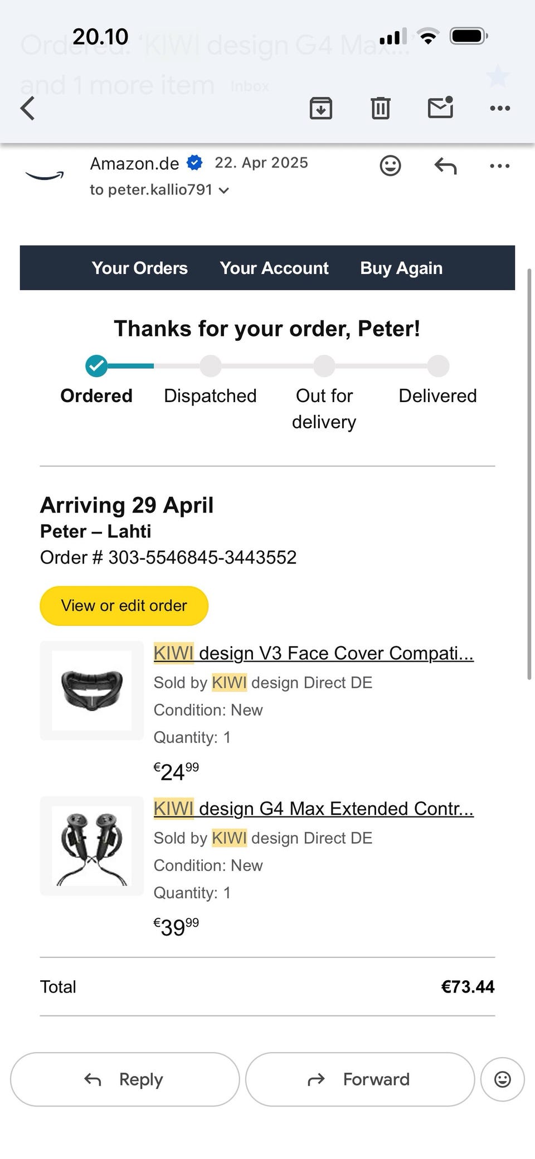Screen dimensions: 535x1159
Task: Archive this email with the box-arrow icon
Action: (x=321, y=108)
